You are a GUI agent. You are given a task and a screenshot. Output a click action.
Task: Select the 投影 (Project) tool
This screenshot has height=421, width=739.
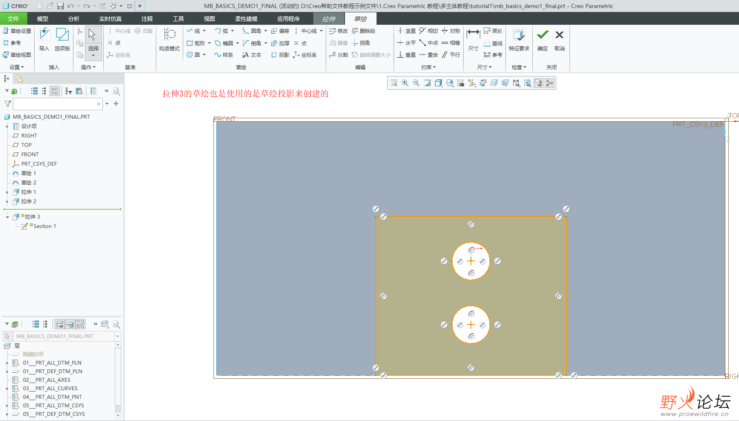coord(280,55)
